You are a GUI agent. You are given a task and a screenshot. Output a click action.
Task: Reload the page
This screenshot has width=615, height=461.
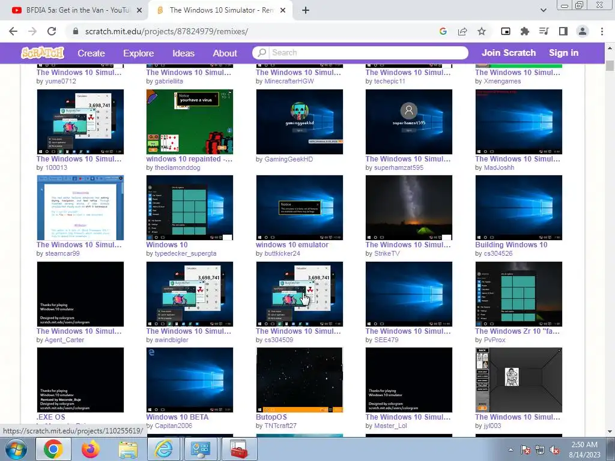click(52, 31)
